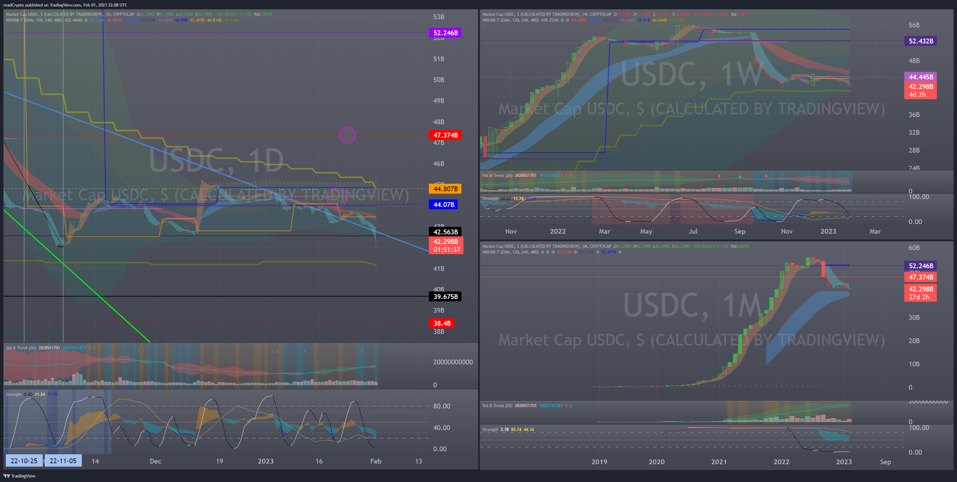Click the 1D 'Strength' indicator legend
This screenshot has height=482, width=957.
[x=14, y=394]
